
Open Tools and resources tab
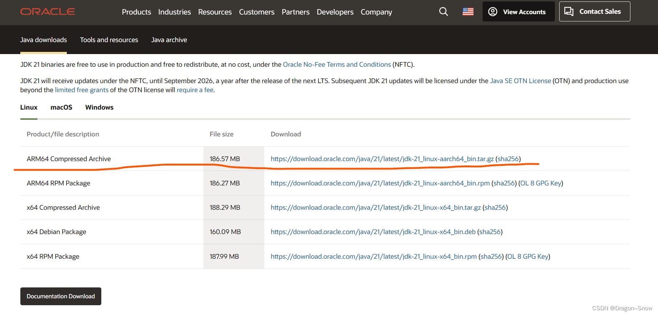tap(109, 40)
